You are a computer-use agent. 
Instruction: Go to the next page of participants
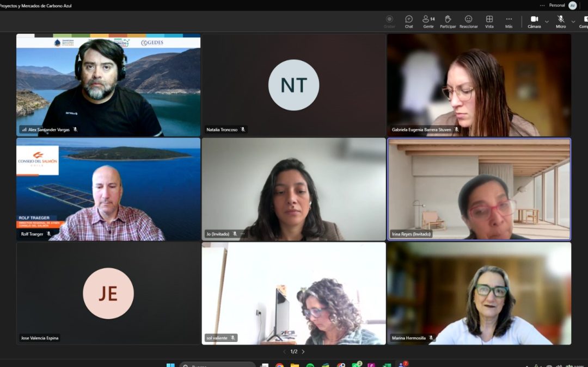[x=303, y=352]
